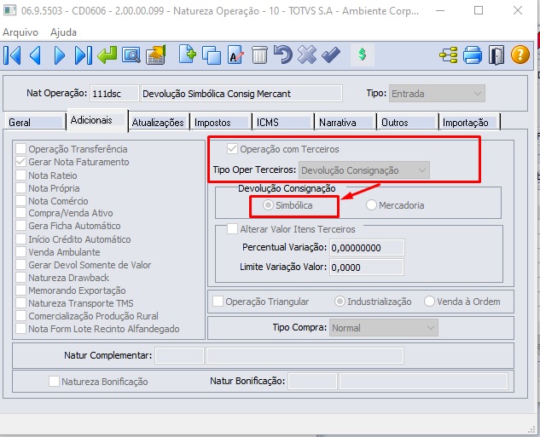The width and height of the screenshot is (540, 437).
Task: Enable the Nota Rateio checkbox
Action: 21,175
